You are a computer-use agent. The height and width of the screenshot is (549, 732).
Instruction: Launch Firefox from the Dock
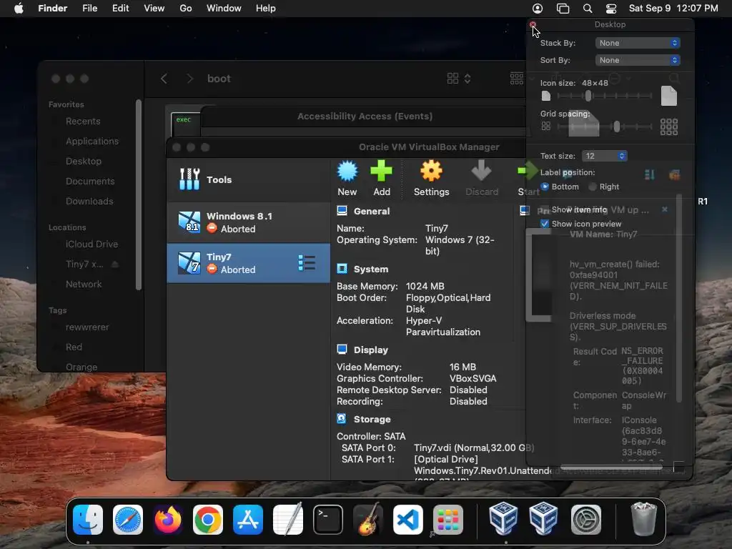(168, 520)
